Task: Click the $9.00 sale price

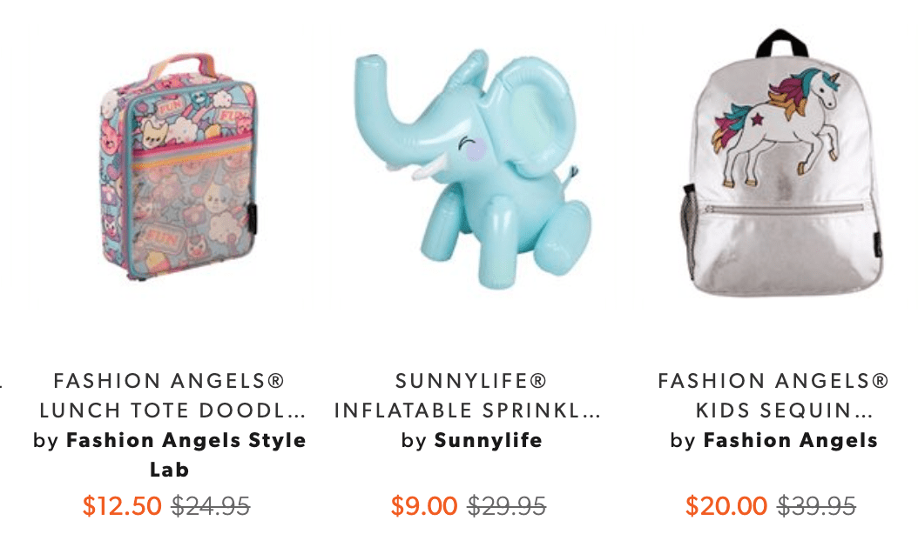Action: (x=424, y=506)
